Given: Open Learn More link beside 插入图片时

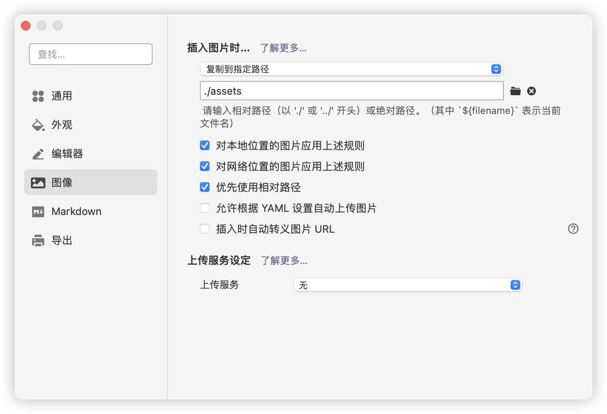Looking at the screenshot, I should tap(283, 48).
